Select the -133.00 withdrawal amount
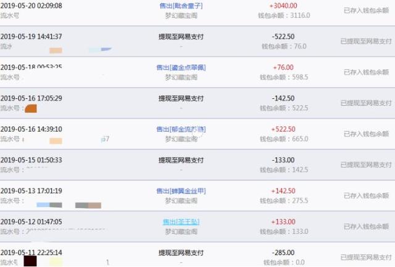395x267 pixels. pos(283,160)
